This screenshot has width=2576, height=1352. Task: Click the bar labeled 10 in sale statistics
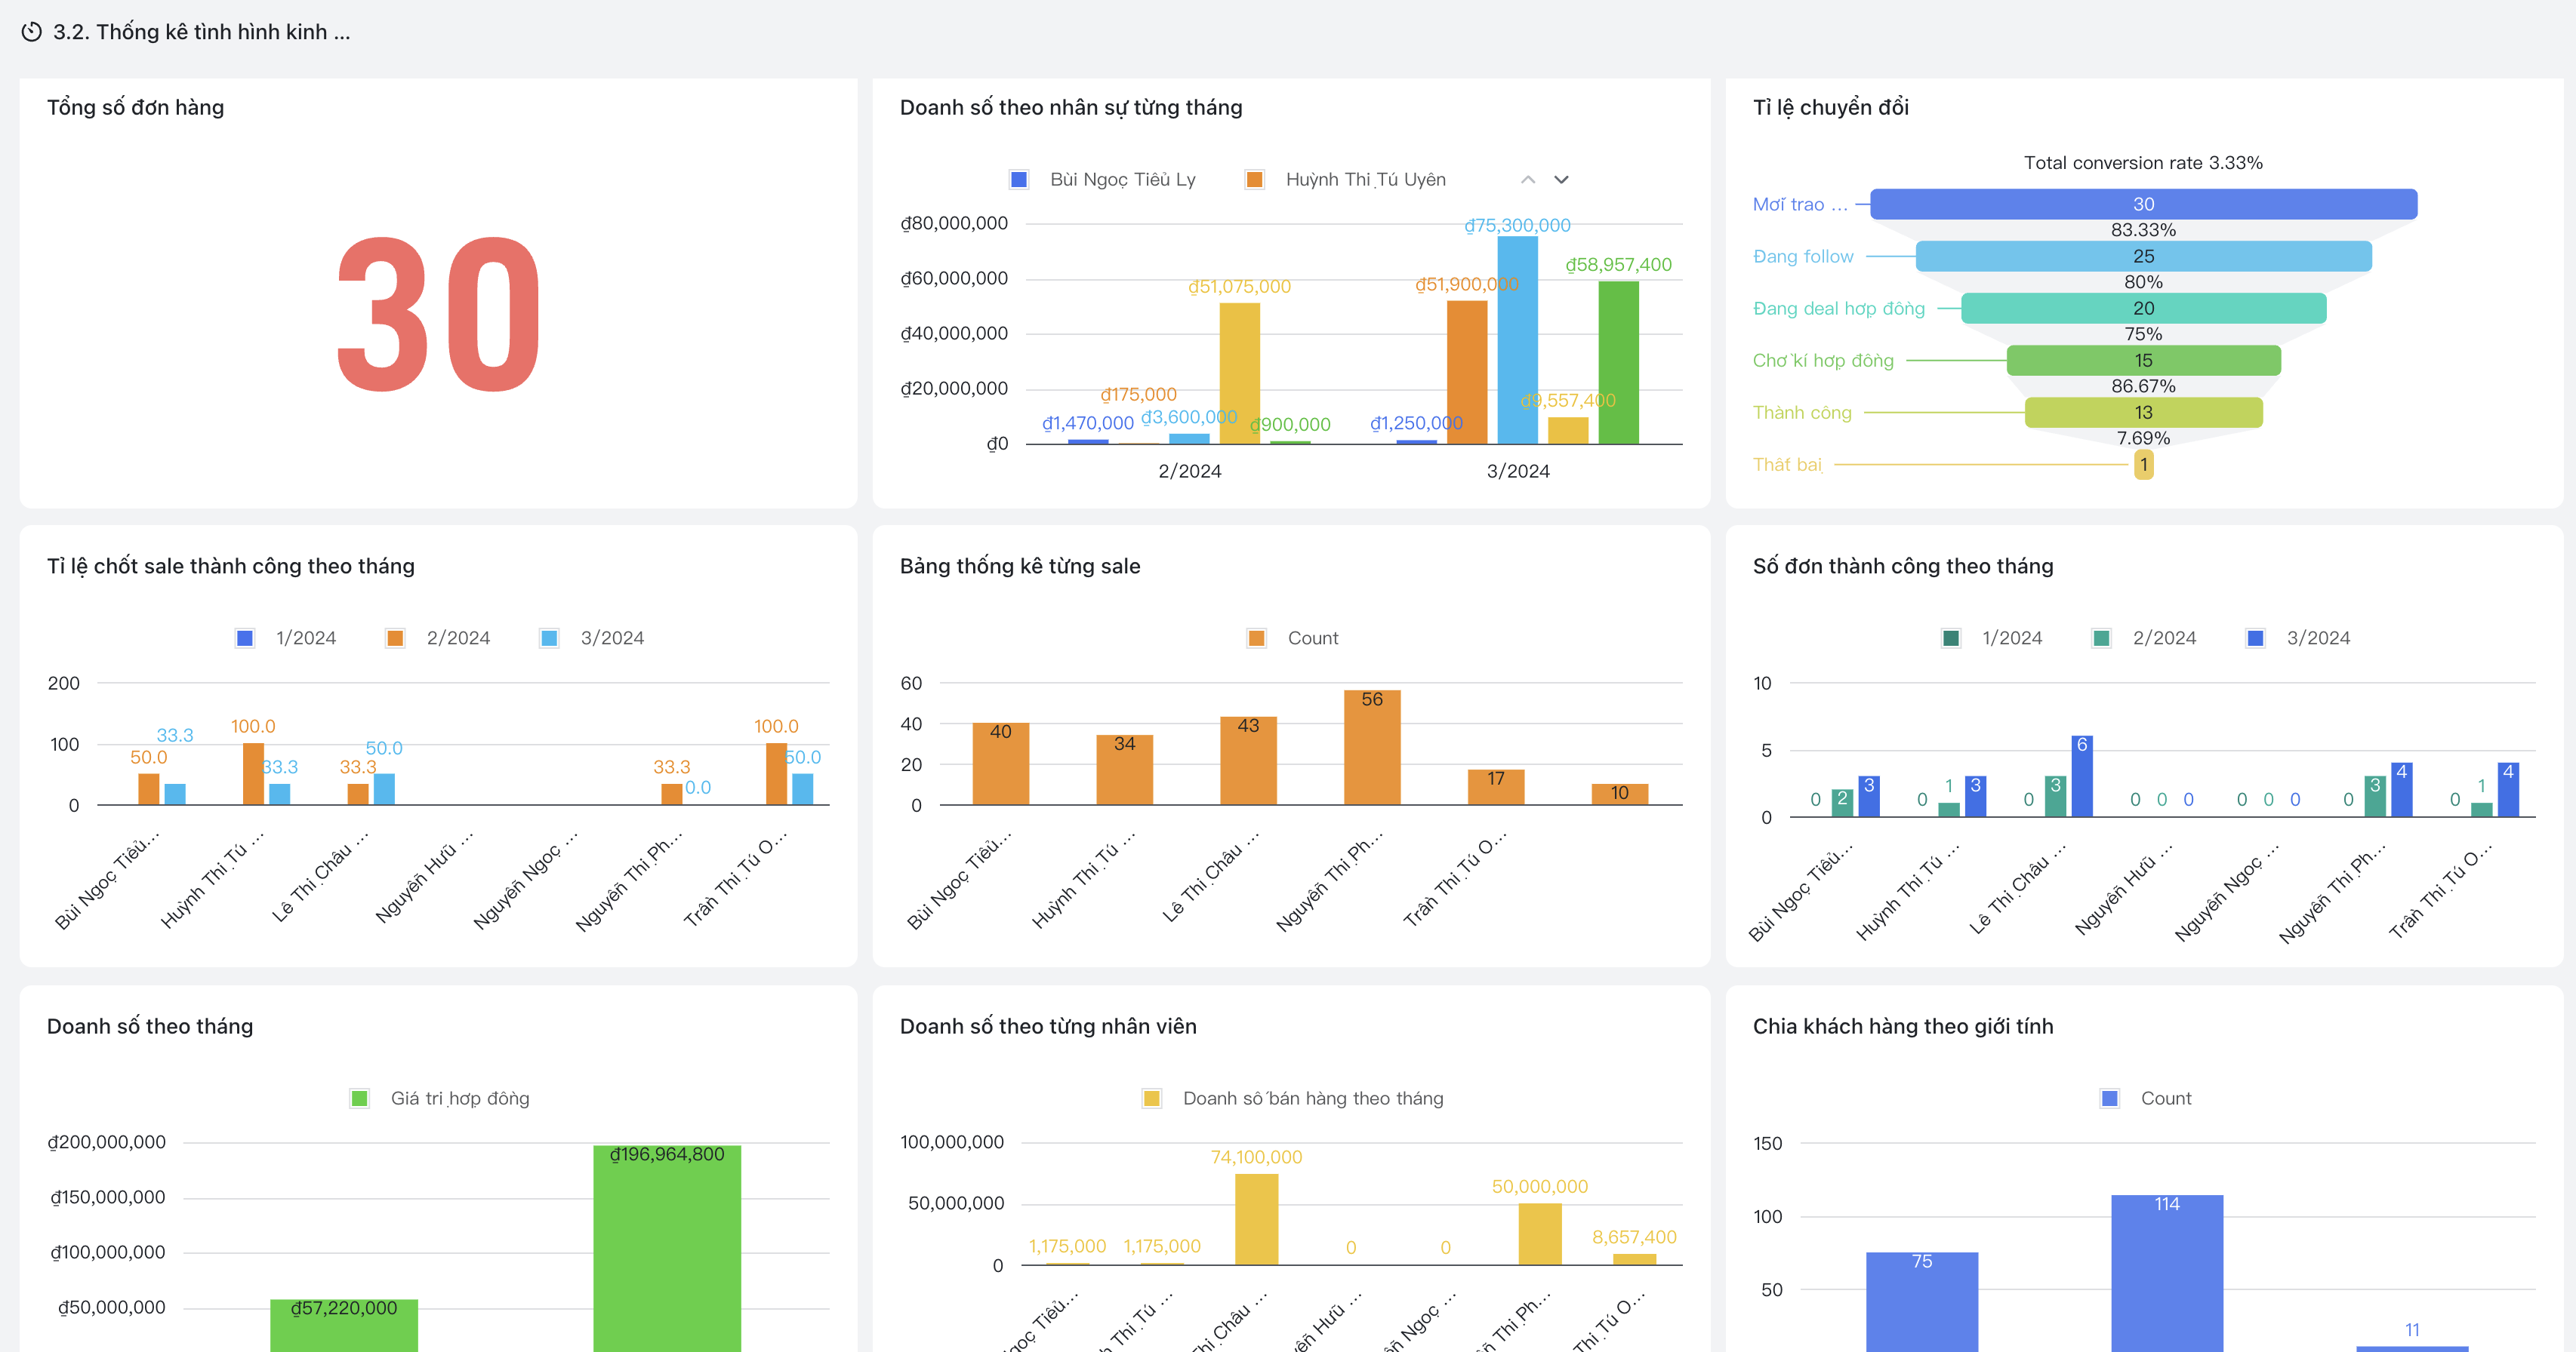[x=1620, y=794]
